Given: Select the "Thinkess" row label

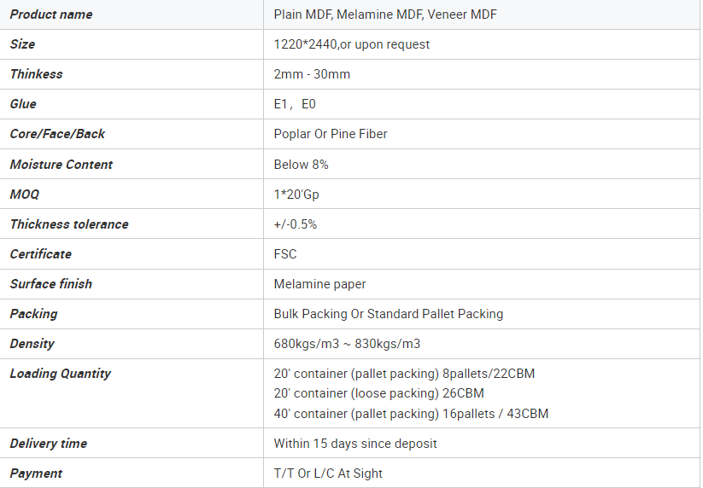Looking at the screenshot, I should [x=37, y=74].
